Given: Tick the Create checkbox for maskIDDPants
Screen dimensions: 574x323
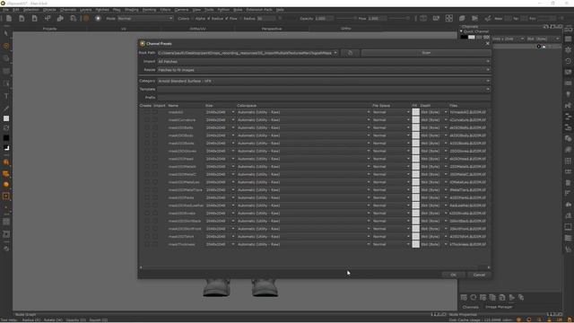Looking at the screenshot, I should click(147, 197).
